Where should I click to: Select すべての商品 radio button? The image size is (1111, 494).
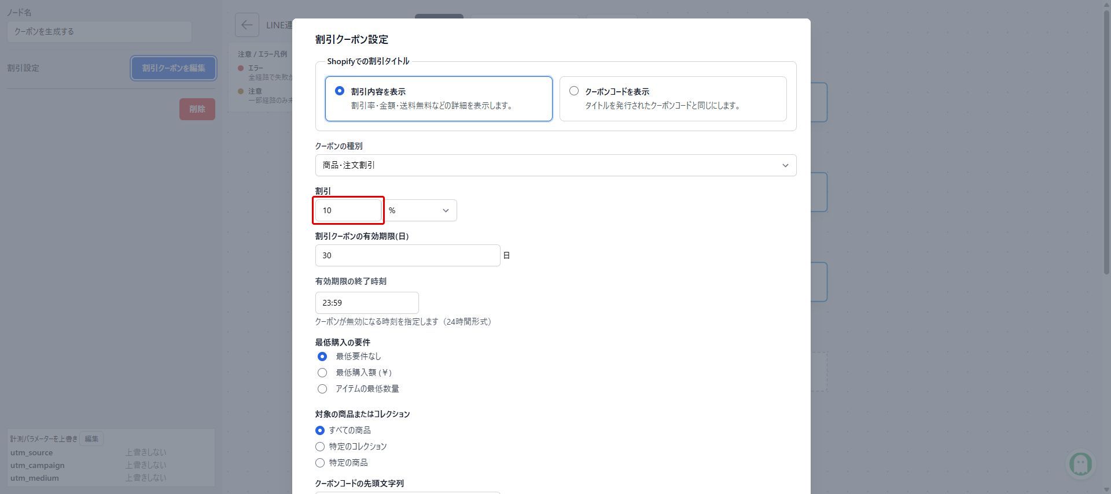320,430
